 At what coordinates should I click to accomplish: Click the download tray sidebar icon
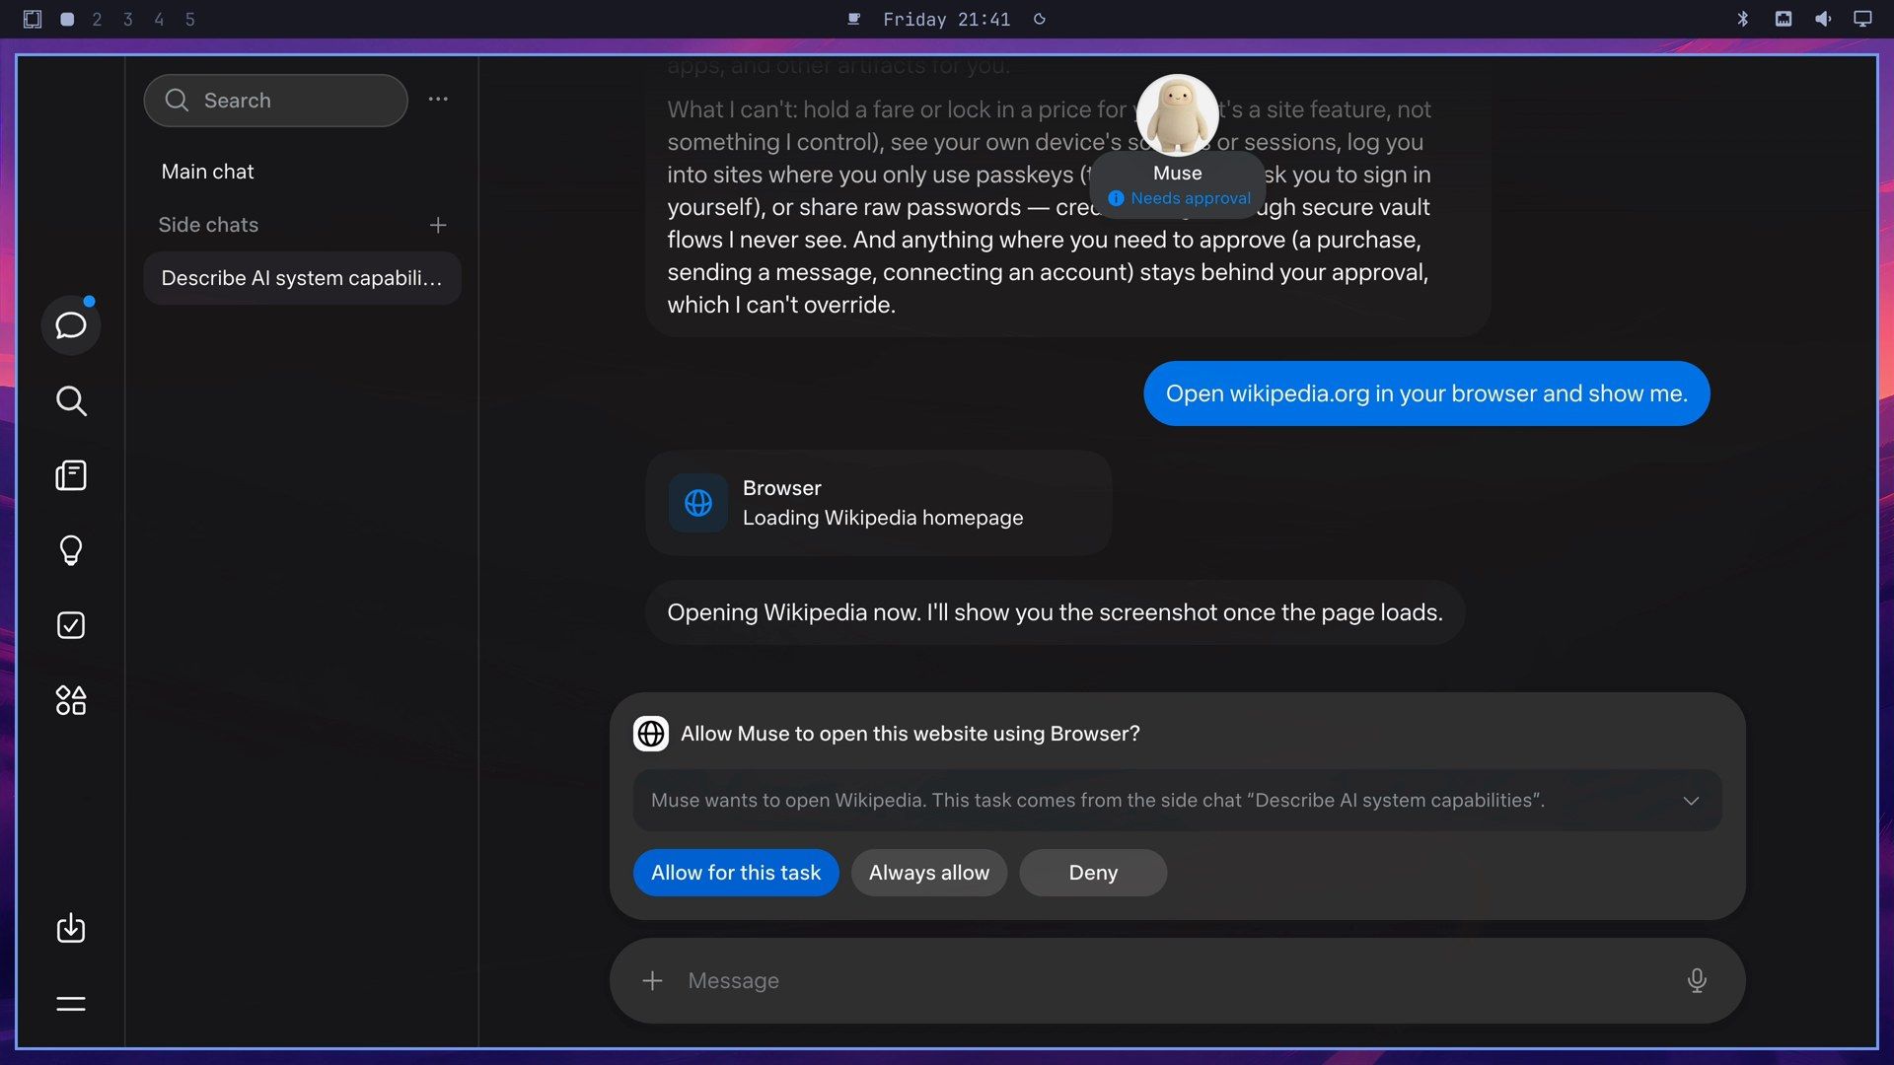point(71,928)
